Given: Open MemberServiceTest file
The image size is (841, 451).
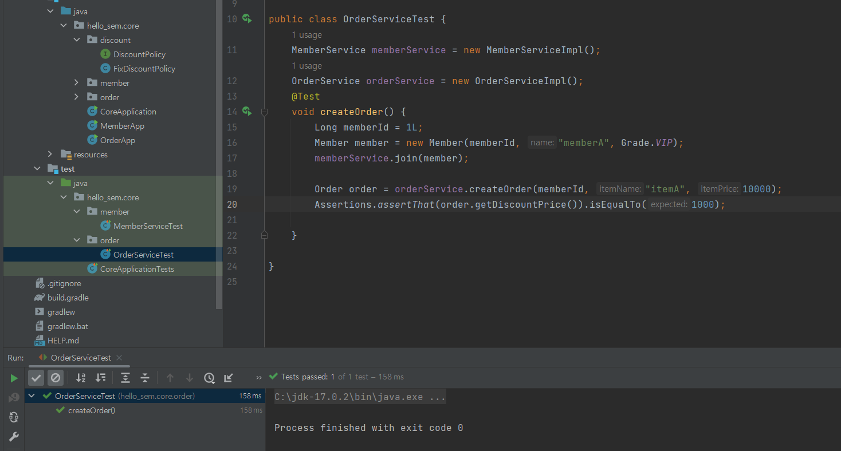Looking at the screenshot, I should pyautogui.click(x=148, y=226).
